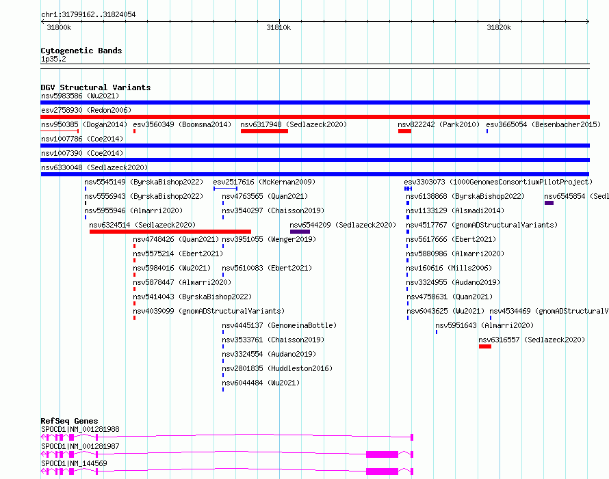609x479 pixels.
Task: Click nsv1007390 (Coe2014) variant label
Action: 82,153
